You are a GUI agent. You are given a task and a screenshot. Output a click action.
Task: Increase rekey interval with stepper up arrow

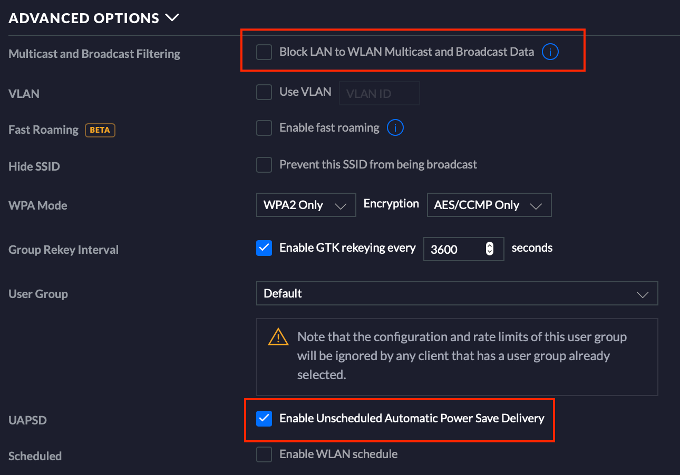coord(489,245)
